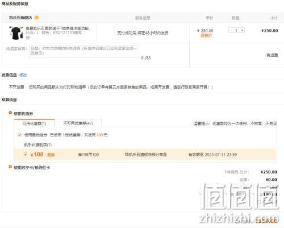The image size is (284, 228).
Task: Click the 凯乐石旗舰店(1) coupon group label
Action: coord(37,145)
